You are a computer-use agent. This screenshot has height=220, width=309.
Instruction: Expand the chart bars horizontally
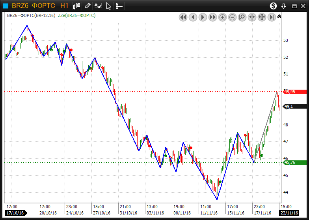click(x=262, y=17)
